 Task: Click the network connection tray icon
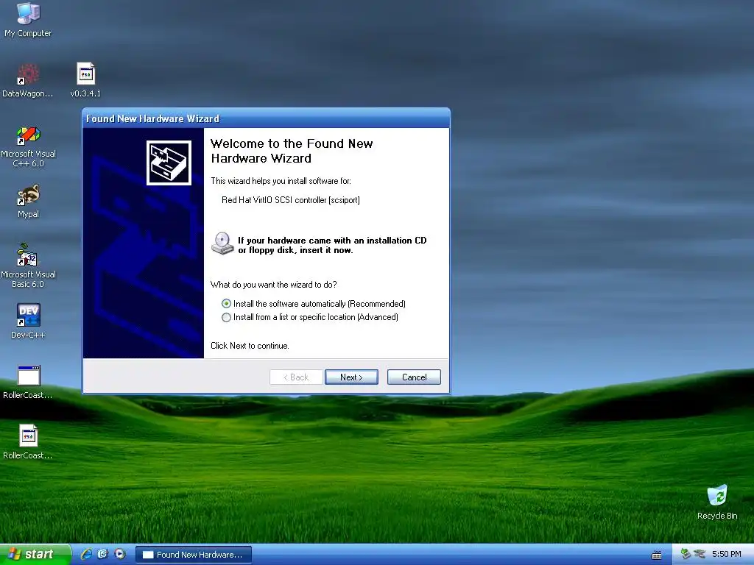[700, 554]
